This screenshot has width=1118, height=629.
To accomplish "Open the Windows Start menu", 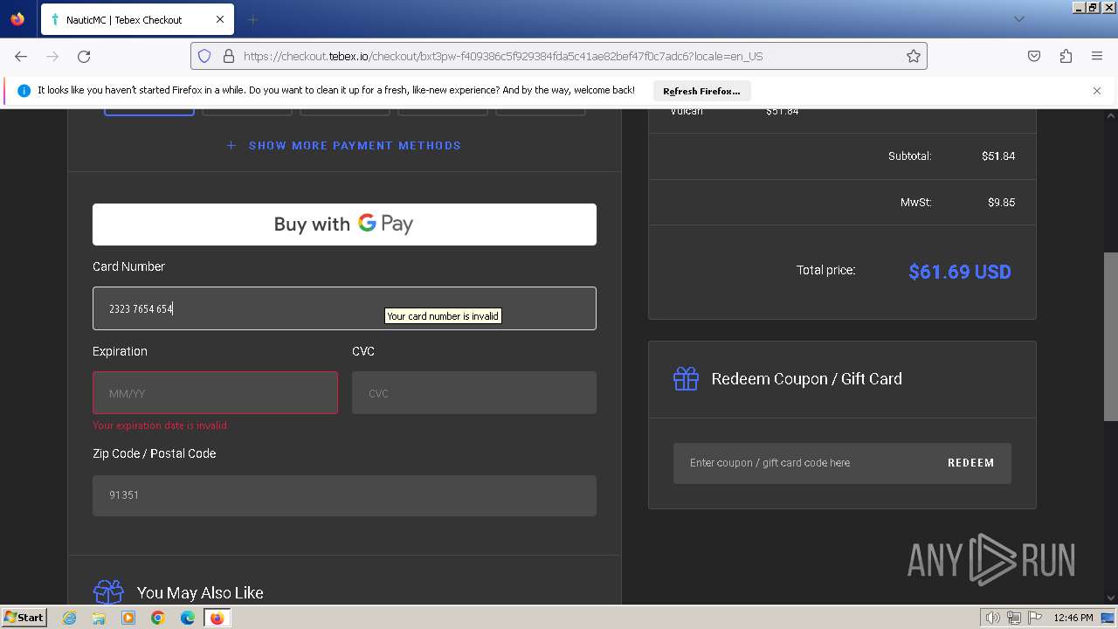I will [24, 617].
